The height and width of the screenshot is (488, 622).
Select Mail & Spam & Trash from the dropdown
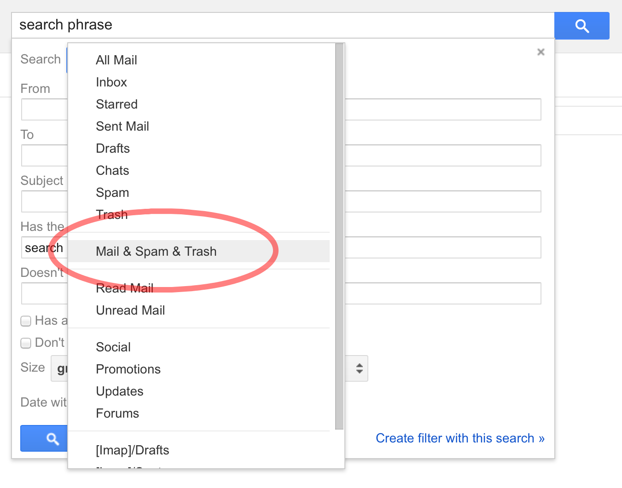coord(156,251)
